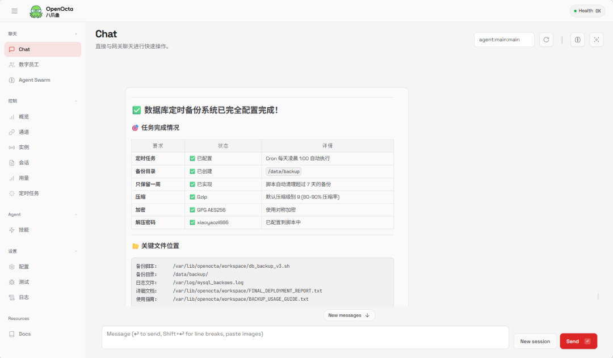Go to the 实例 instances page
Image resolution: width=613 pixels, height=358 pixels.
pyautogui.click(x=43, y=147)
